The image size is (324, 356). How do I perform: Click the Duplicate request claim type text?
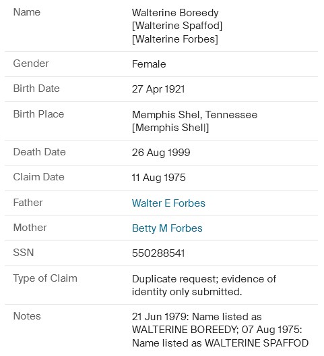pyautogui.click(x=204, y=285)
